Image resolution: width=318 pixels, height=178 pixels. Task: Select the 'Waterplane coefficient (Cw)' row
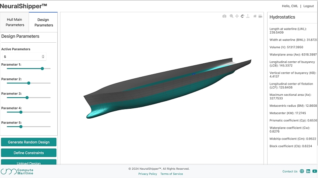(290, 130)
